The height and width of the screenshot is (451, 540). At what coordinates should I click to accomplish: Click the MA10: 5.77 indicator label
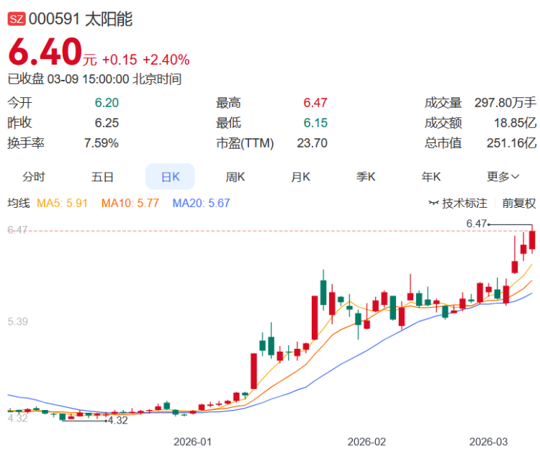[130, 203]
